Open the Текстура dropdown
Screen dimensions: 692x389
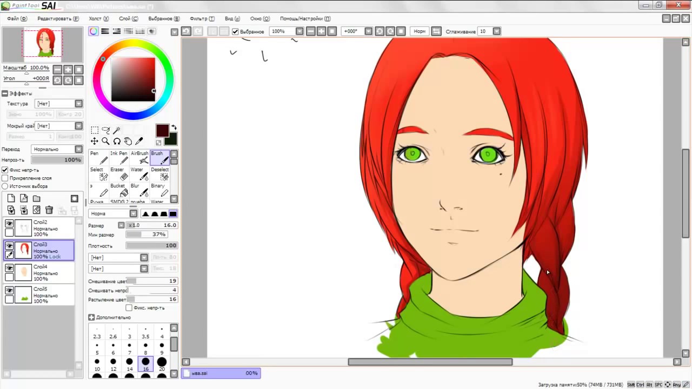58,103
